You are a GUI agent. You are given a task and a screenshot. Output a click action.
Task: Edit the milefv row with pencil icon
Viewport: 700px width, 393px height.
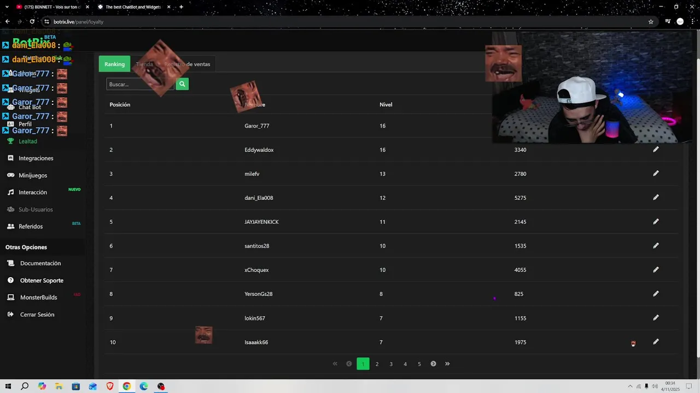tap(656, 174)
